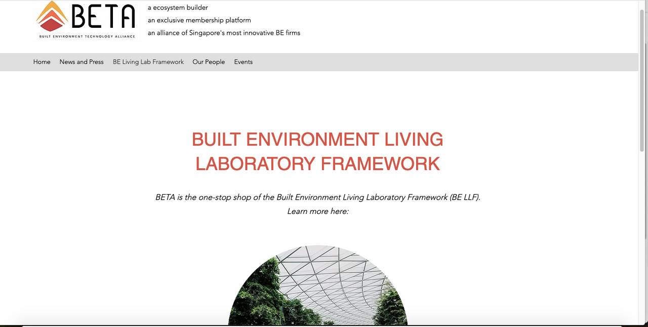The width and height of the screenshot is (648, 327).
Task: Click the 'Built Environment Technology Alliance' logo caption
Action: tap(87, 36)
